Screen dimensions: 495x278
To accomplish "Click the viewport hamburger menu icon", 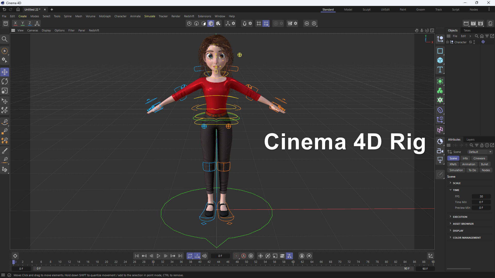I will [13, 30].
